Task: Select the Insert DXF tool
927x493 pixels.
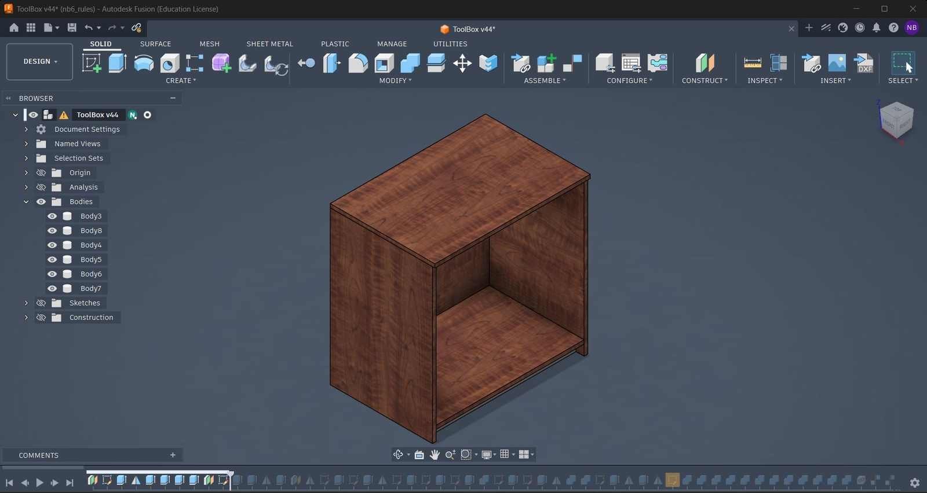Action: click(864, 63)
